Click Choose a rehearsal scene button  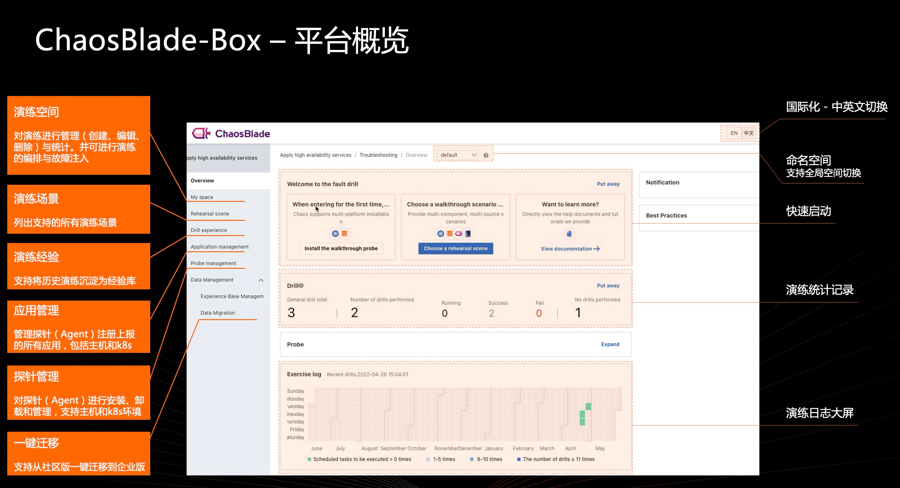point(455,248)
